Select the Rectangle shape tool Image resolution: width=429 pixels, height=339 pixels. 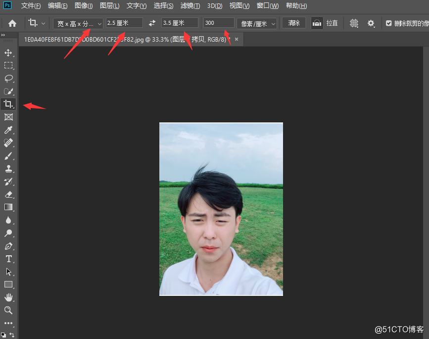pos(8,284)
